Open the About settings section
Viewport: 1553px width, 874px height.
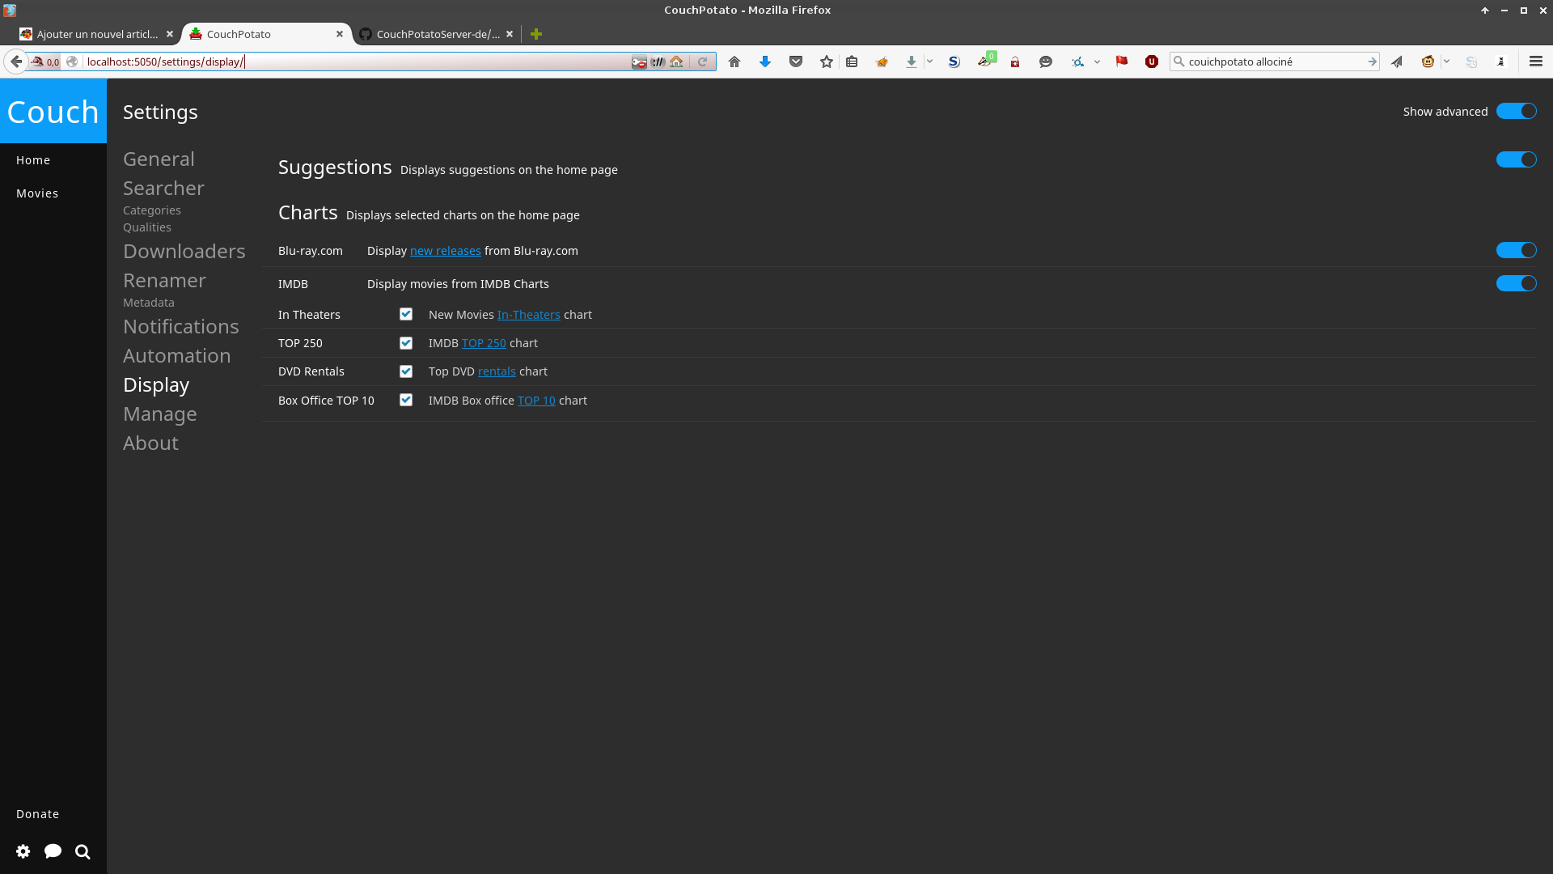pyautogui.click(x=150, y=443)
